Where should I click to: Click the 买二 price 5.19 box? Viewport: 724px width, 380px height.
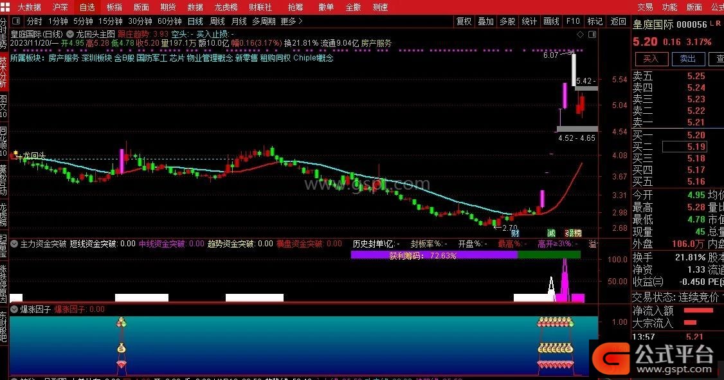point(684,147)
